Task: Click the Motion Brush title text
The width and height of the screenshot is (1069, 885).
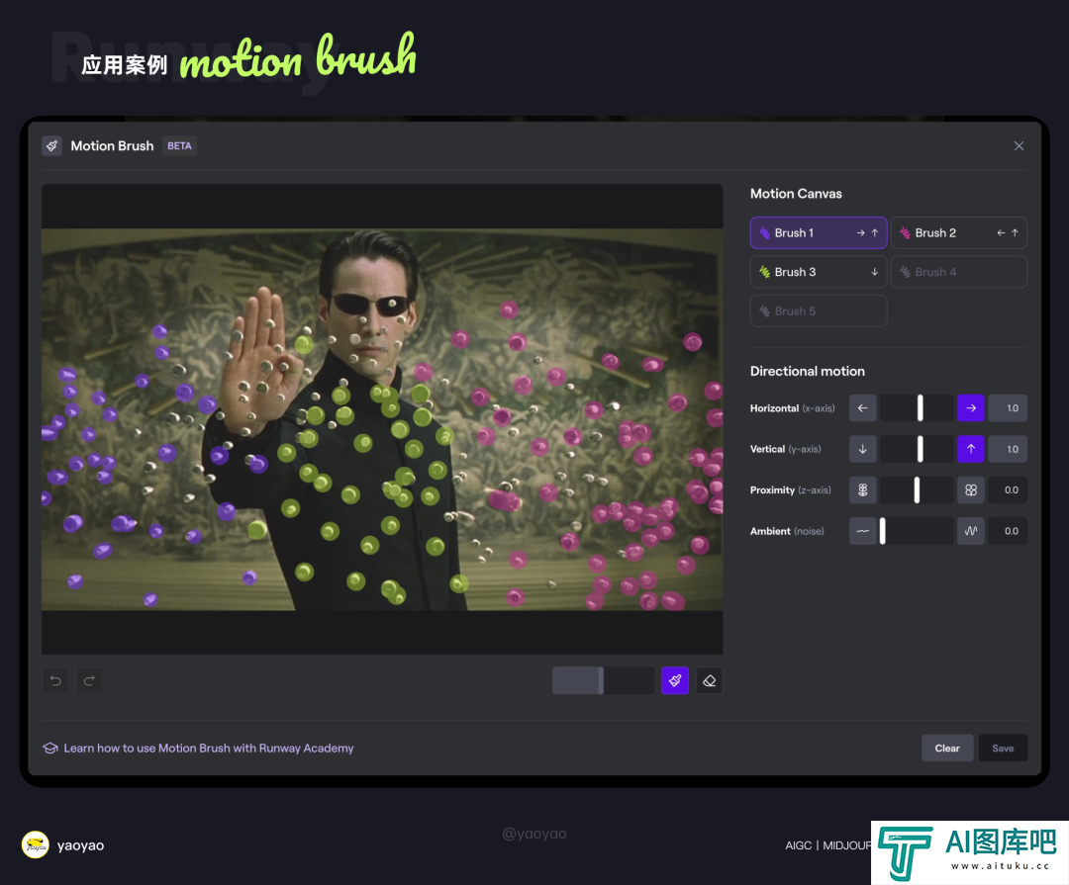Action: point(112,145)
